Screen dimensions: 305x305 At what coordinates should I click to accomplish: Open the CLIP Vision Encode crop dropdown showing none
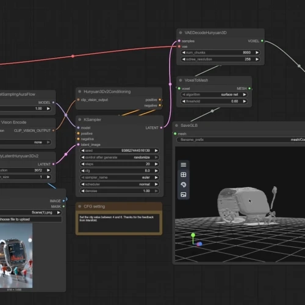[26, 142]
